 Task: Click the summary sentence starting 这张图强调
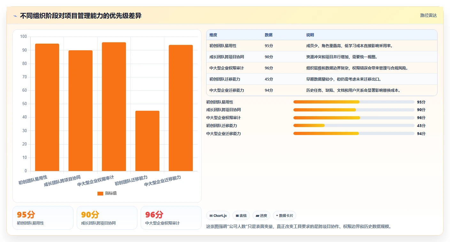[299, 227]
